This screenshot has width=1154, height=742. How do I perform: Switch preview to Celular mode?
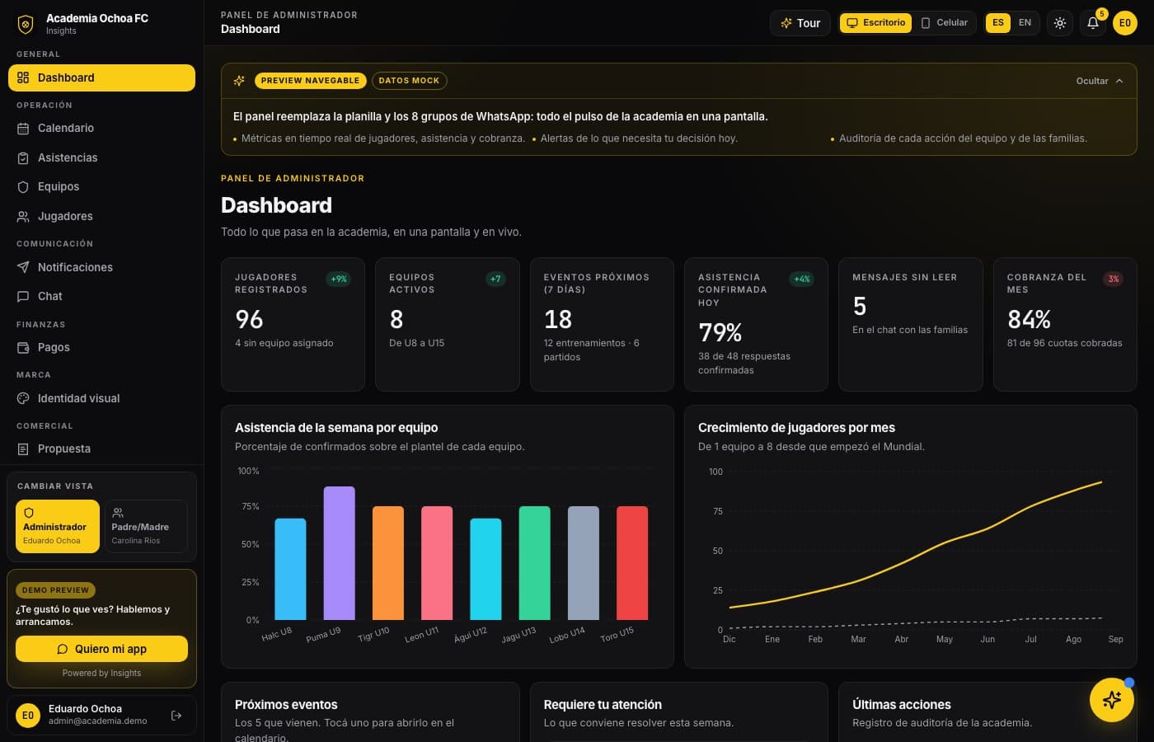tap(944, 23)
